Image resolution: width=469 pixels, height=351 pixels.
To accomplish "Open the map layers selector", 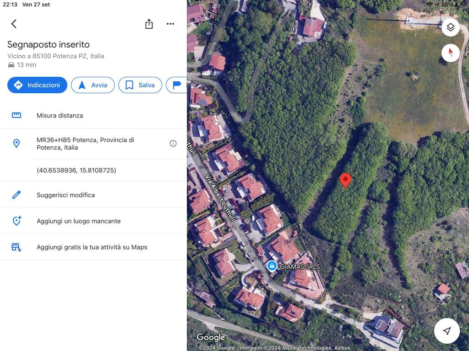I will click(x=450, y=27).
